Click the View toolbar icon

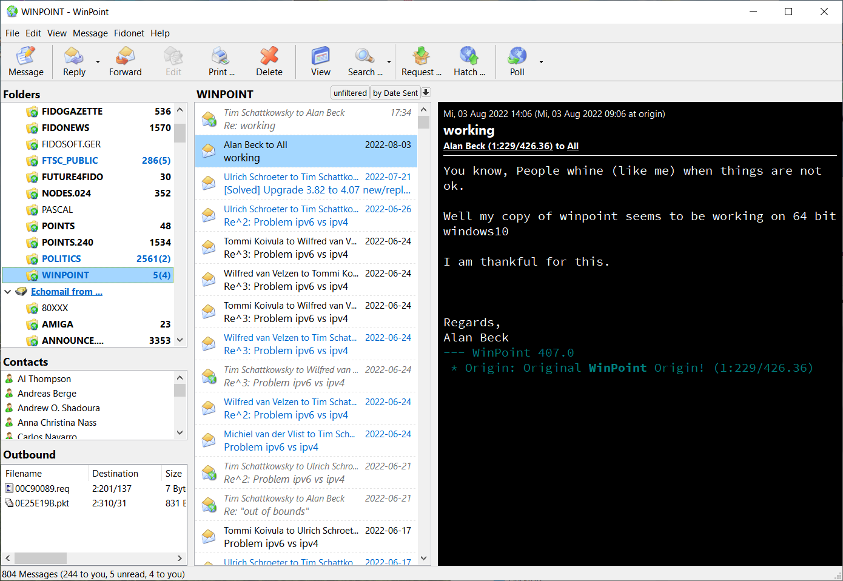click(321, 62)
